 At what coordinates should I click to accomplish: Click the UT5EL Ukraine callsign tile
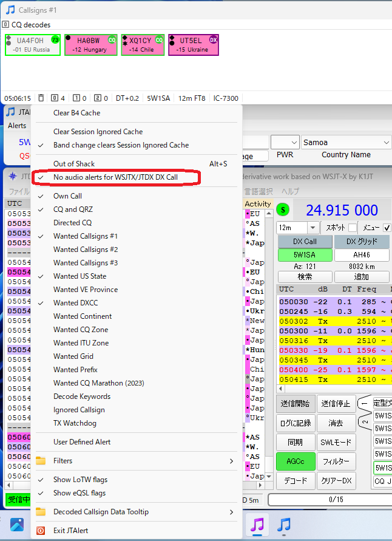pos(194,44)
